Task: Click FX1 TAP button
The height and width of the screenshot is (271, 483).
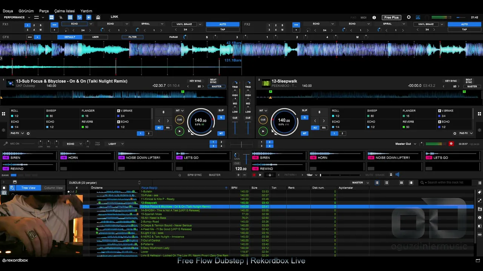Action: point(223,30)
